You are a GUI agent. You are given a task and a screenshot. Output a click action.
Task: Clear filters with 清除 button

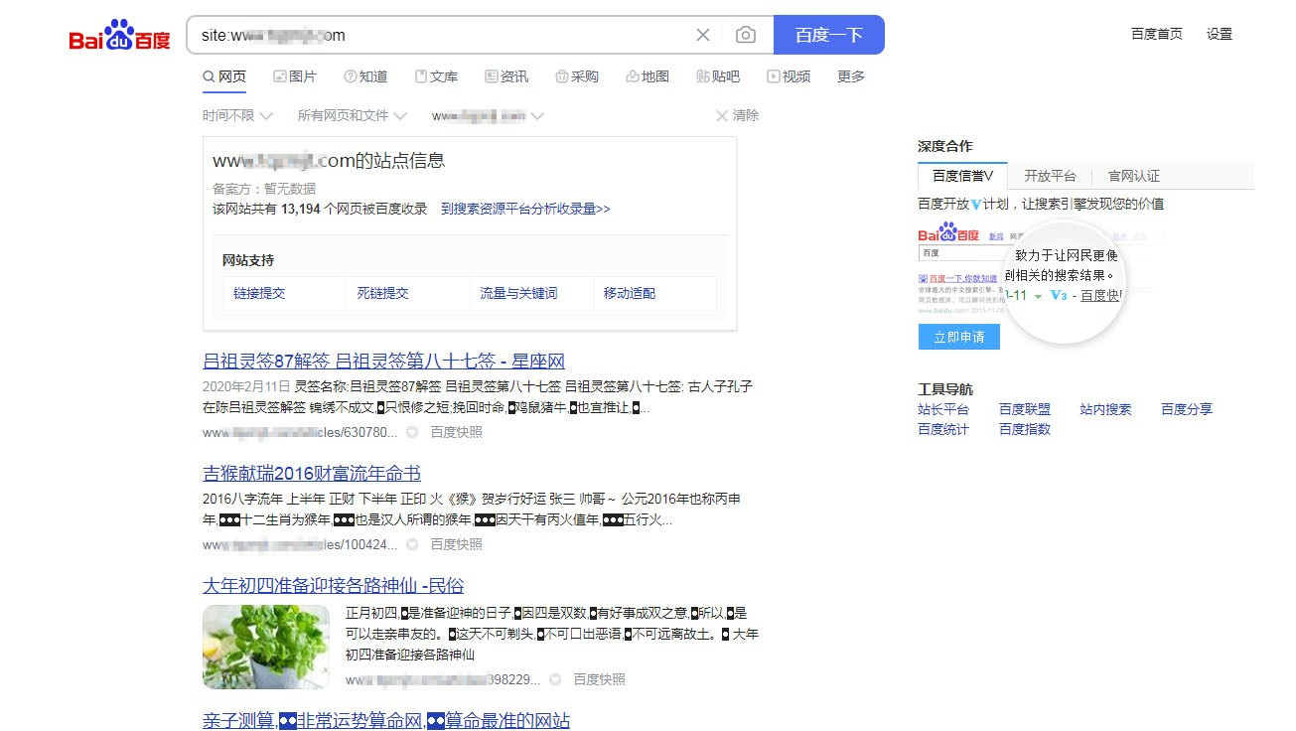coord(737,116)
